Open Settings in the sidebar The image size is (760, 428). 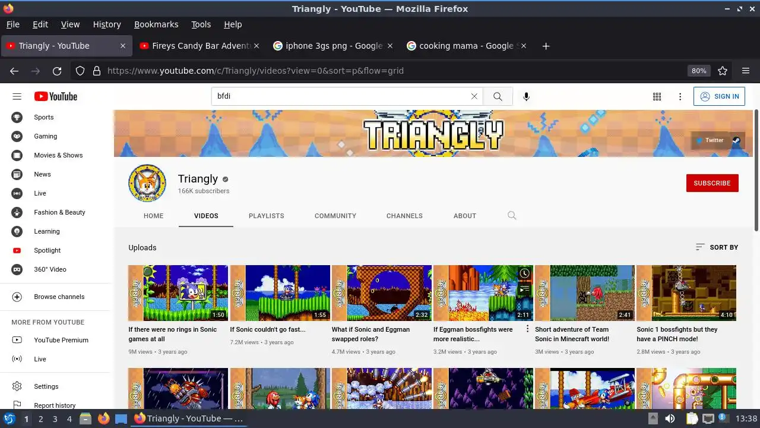tap(55, 386)
